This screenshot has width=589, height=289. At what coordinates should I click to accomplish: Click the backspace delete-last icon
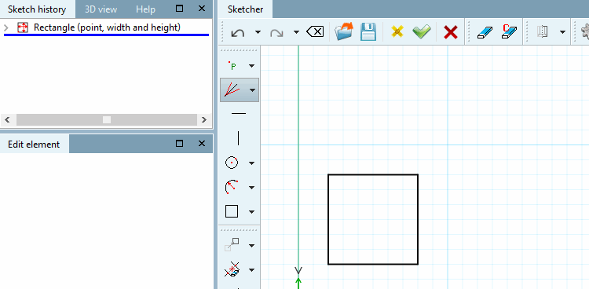315,32
